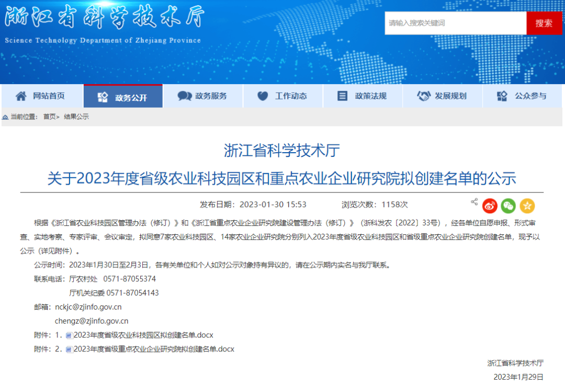Click the heart icon beside 工作动态
The width and height of the screenshot is (565, 388).
coord(263,96)
